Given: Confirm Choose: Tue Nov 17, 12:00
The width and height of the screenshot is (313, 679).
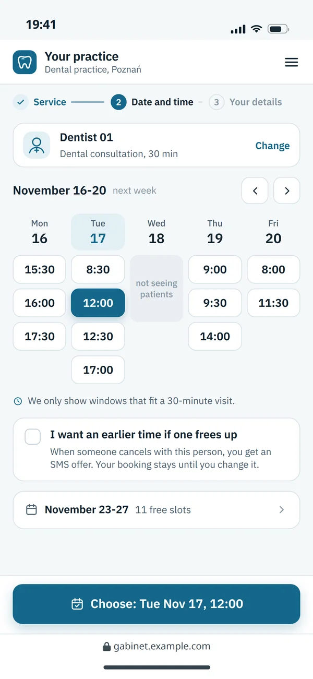Looking at the screenshot, I should tap(156, 604).
